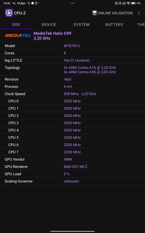Select the Model MT8781U row
145x233 pixels.
[x=72, y=46]
